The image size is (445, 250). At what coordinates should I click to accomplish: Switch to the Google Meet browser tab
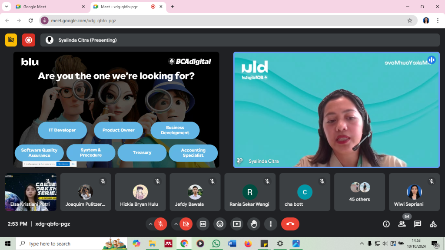48,7
